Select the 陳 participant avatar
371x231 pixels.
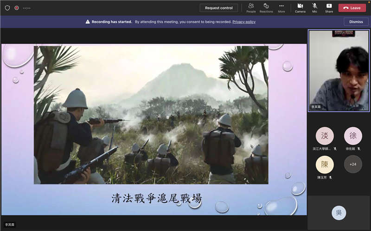(x=325, y=164)
